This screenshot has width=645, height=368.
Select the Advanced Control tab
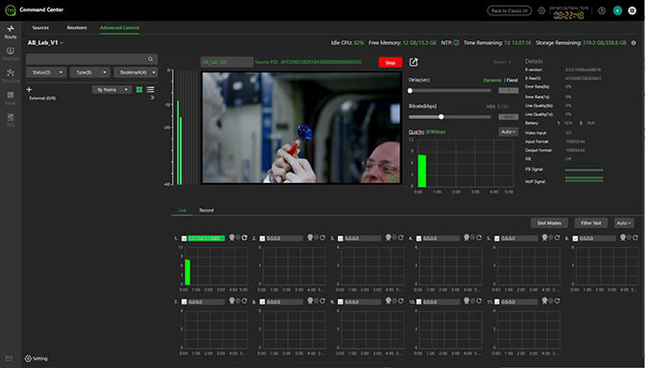(120, 28)
